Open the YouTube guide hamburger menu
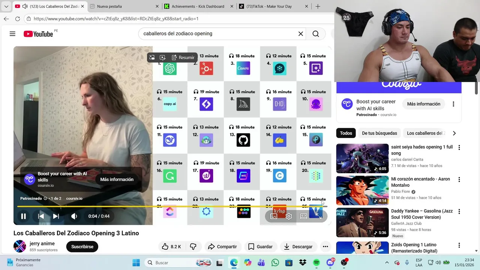 [x=12, y=34]
